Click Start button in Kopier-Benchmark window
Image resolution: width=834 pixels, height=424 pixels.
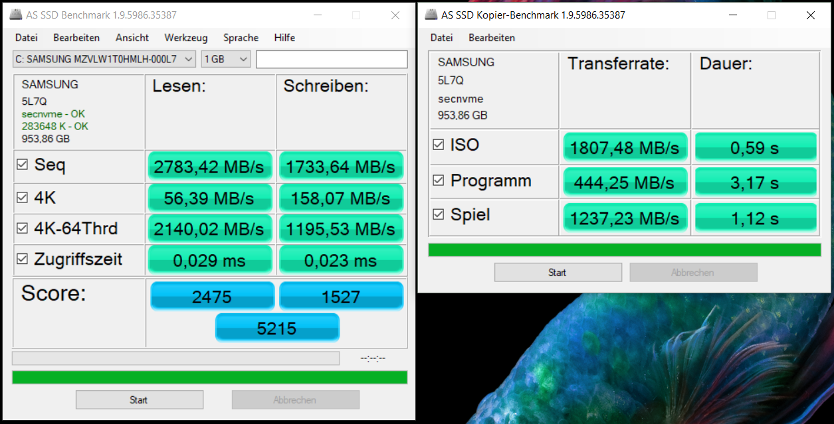(558, 273)
